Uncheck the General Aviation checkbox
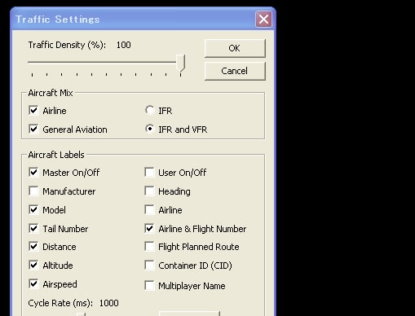 coord(33,129)
